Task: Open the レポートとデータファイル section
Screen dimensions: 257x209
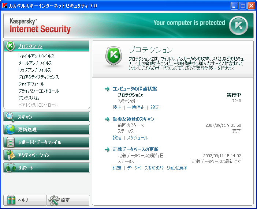Action: [x=46, y=142]
